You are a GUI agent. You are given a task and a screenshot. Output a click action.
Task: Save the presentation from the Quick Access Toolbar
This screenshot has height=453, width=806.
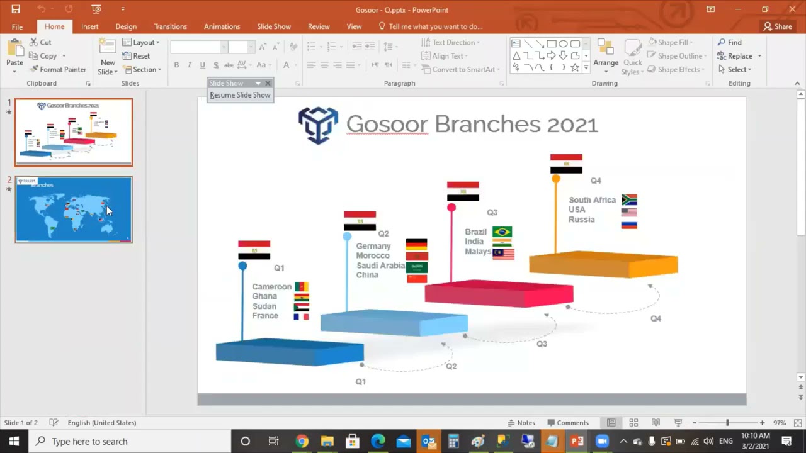pos(16,9)
